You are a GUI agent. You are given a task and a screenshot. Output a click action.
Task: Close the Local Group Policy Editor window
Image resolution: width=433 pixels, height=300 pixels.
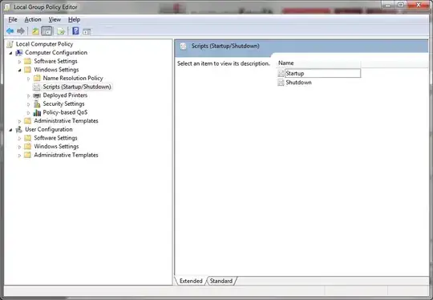pyautogui.click(x=419, y=5)
